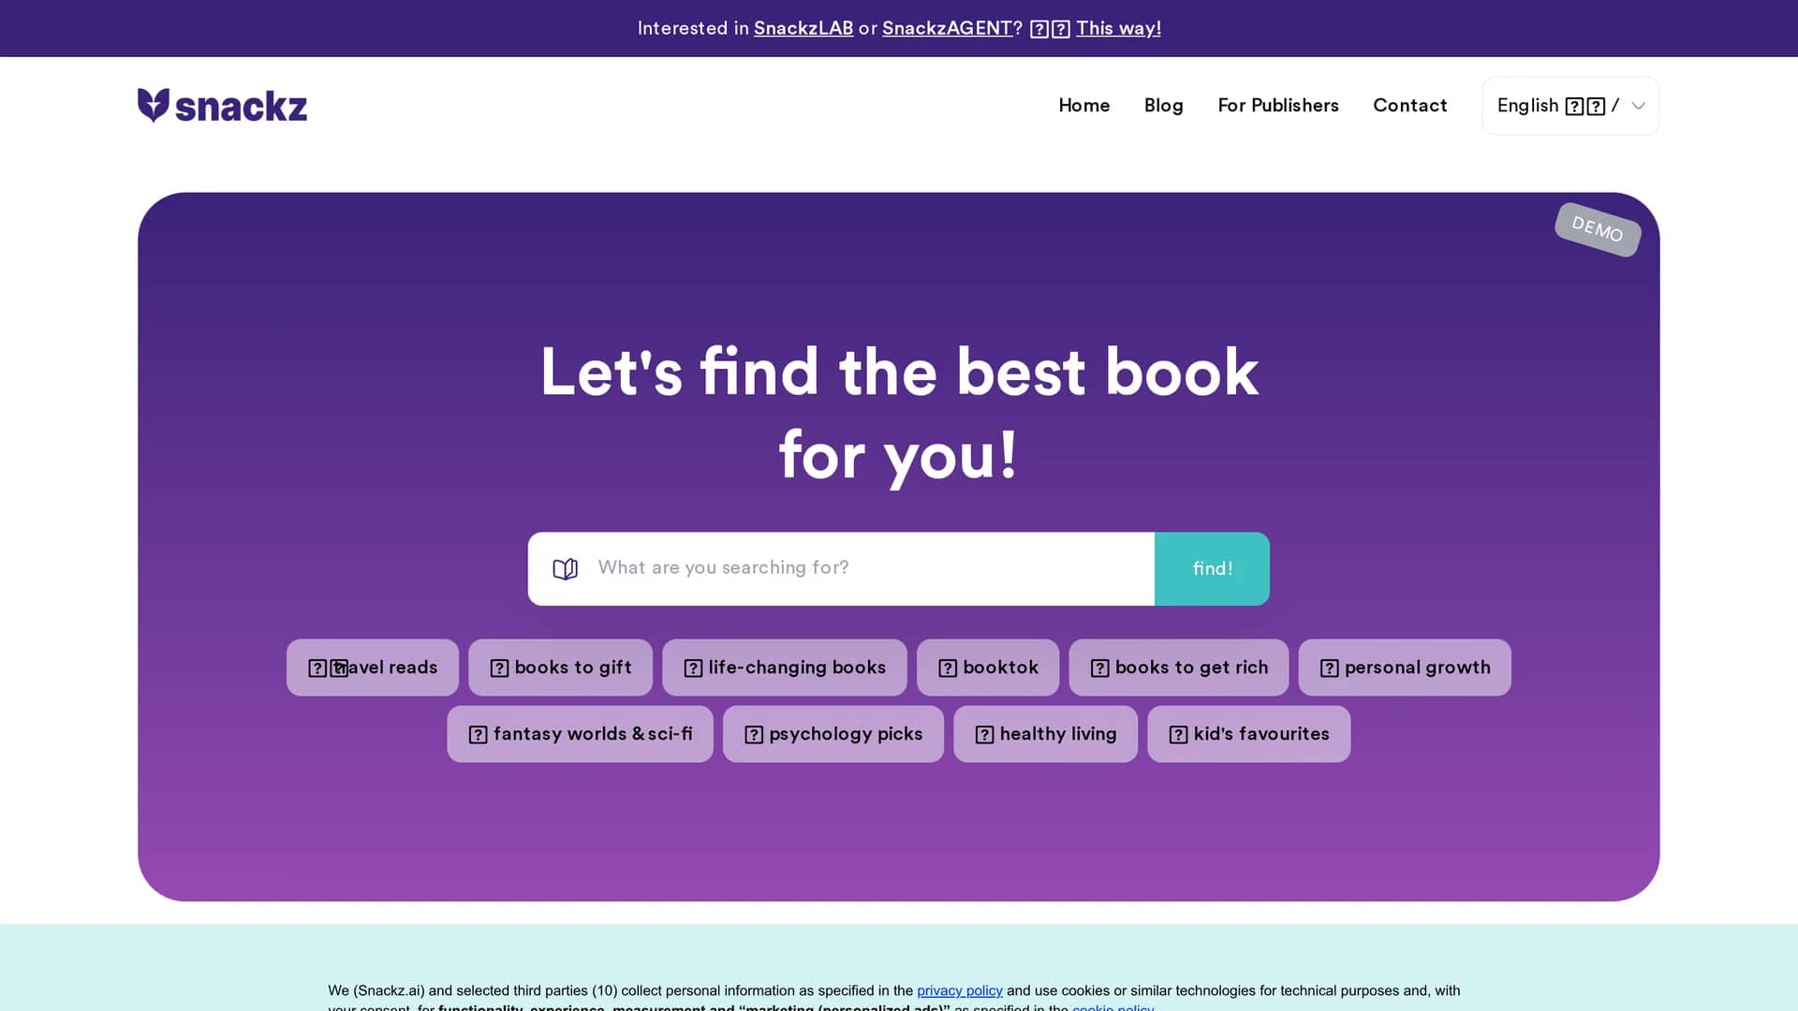
Task: Open the Contact page
Action: click(x=1409, y=106)
